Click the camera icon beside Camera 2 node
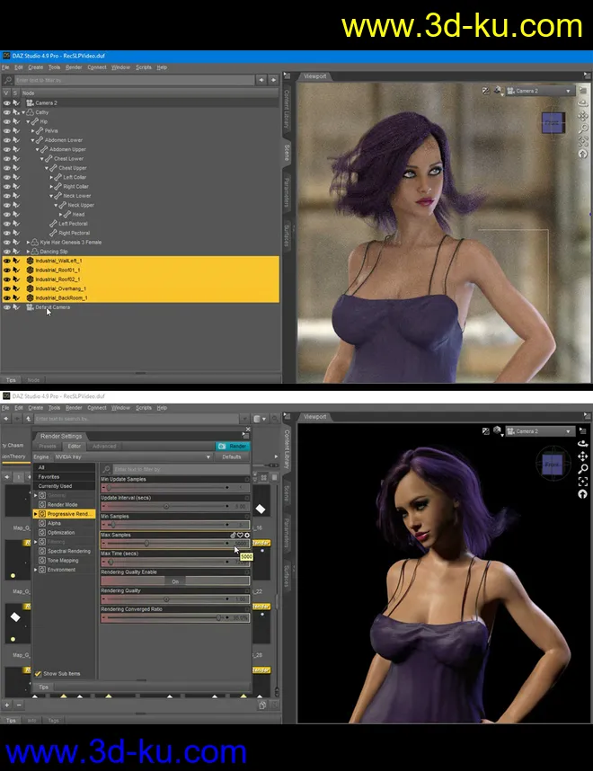 click(30, 103)
